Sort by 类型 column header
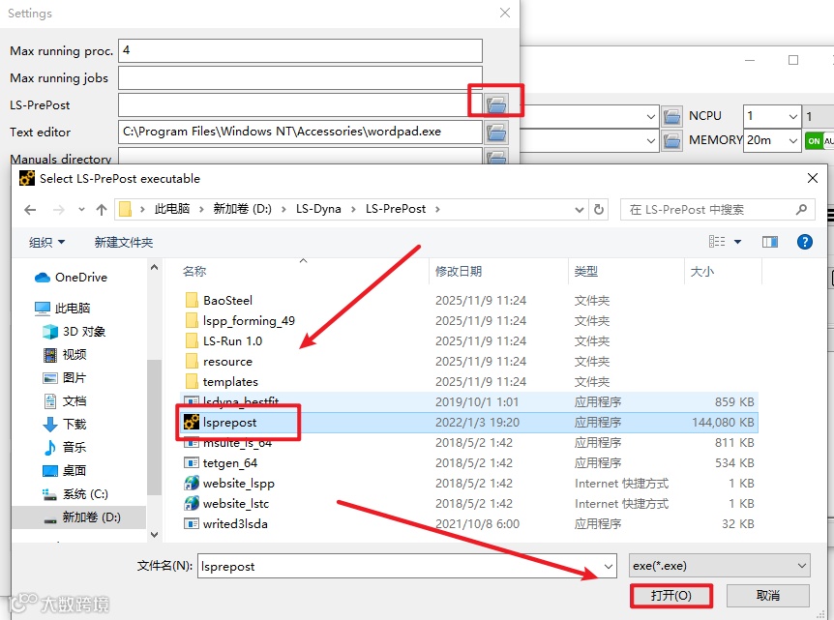Screen dimensions: 834x620 click(x=585, y=271)
